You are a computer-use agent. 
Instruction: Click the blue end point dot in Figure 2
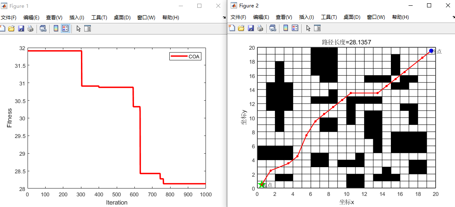[431, 51]
